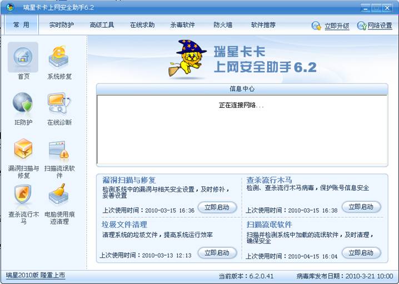
Task: Switch to the 高级工具 tab
Action: click(102, 25)
